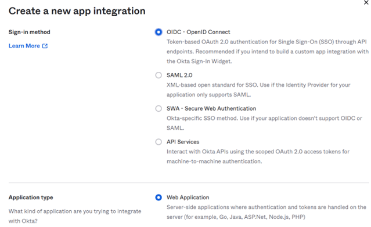Click the 'SAML 2.0' label text

(x=179, y=75)
